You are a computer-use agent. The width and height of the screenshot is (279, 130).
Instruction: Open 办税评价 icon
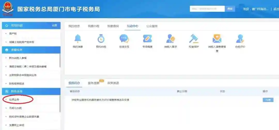[x=240, y=39]
